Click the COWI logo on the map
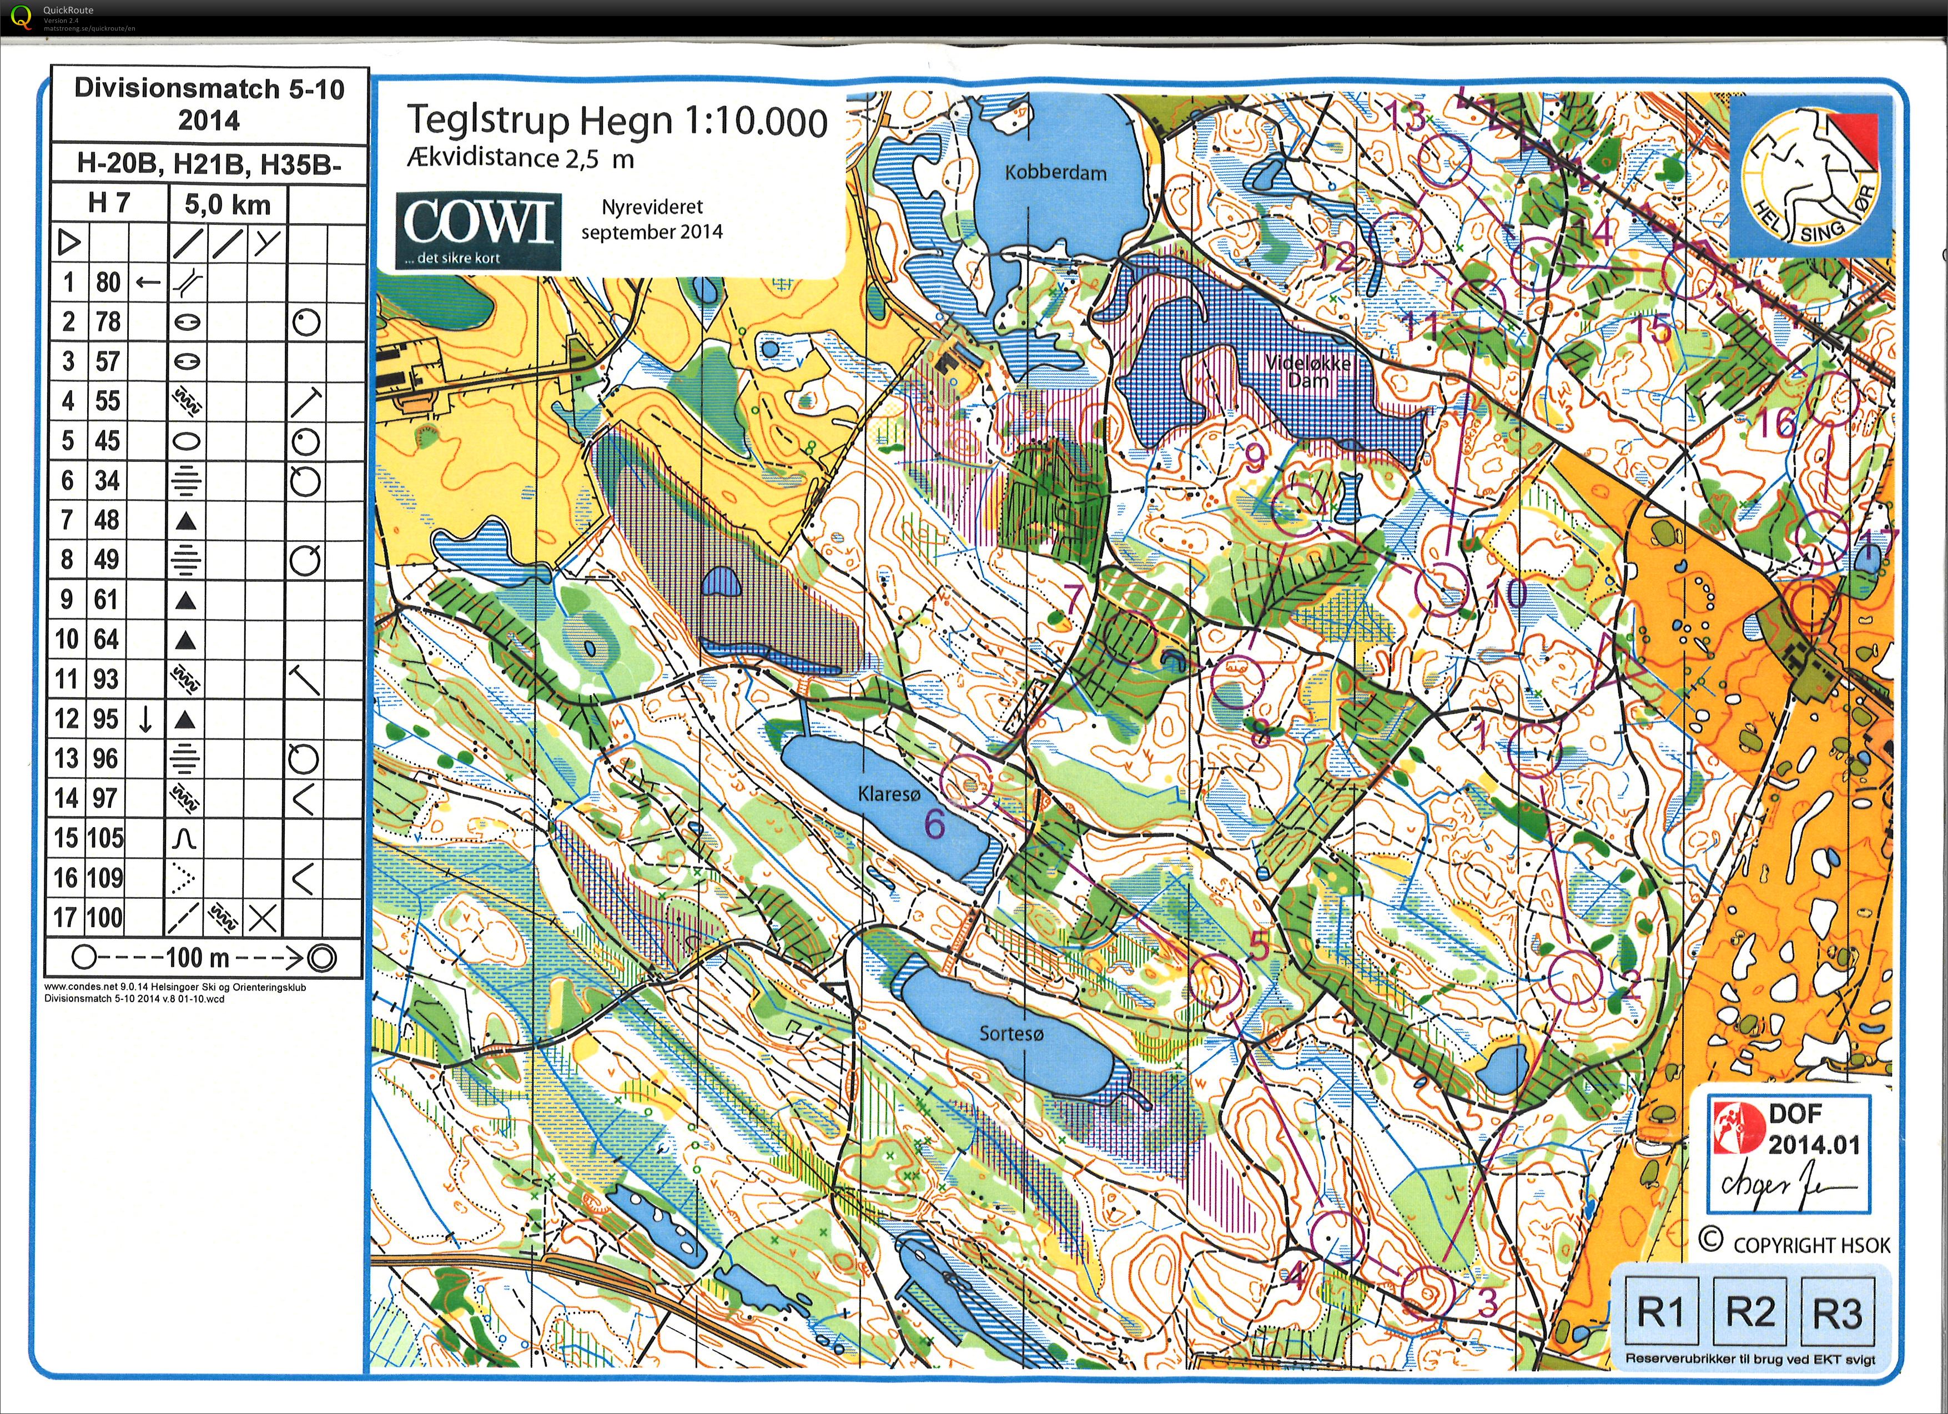Viewport: 1948px width, 1414px height. point(479,230)
